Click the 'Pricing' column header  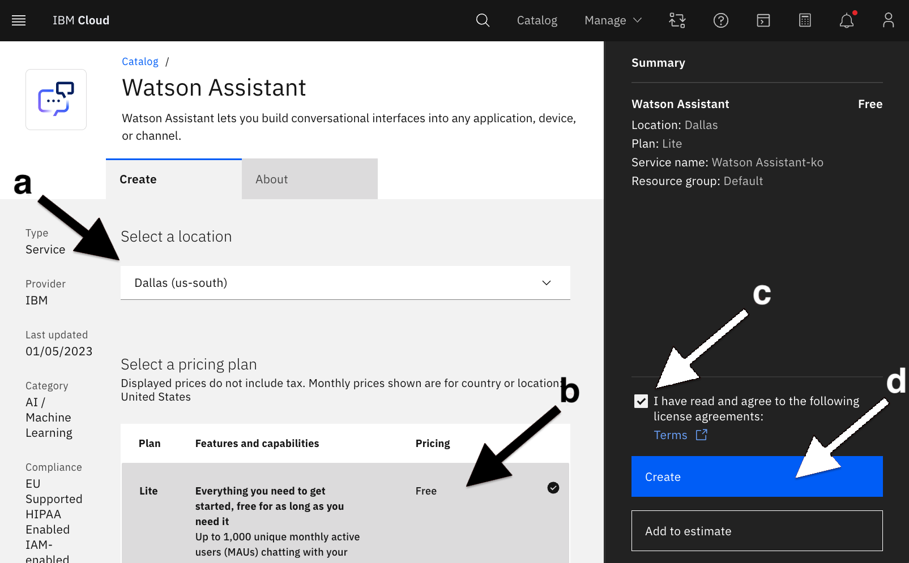pos(433,444)
